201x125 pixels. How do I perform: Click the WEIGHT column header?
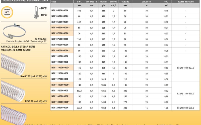[103, 1]
